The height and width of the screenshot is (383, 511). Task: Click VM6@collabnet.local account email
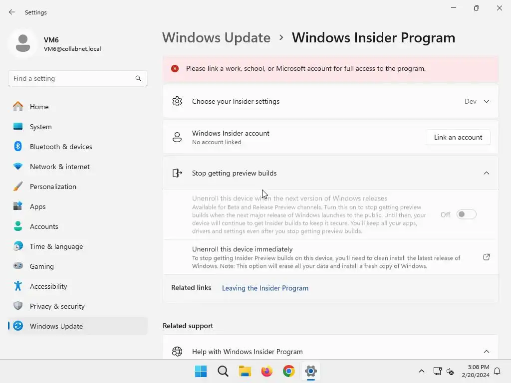[x=72, y=49]
